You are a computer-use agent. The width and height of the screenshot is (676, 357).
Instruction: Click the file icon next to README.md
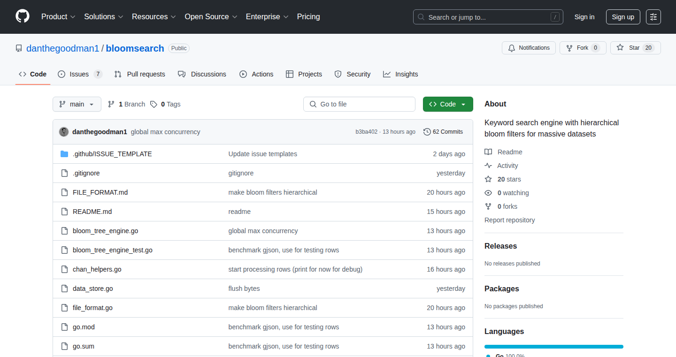pos(64,212)
